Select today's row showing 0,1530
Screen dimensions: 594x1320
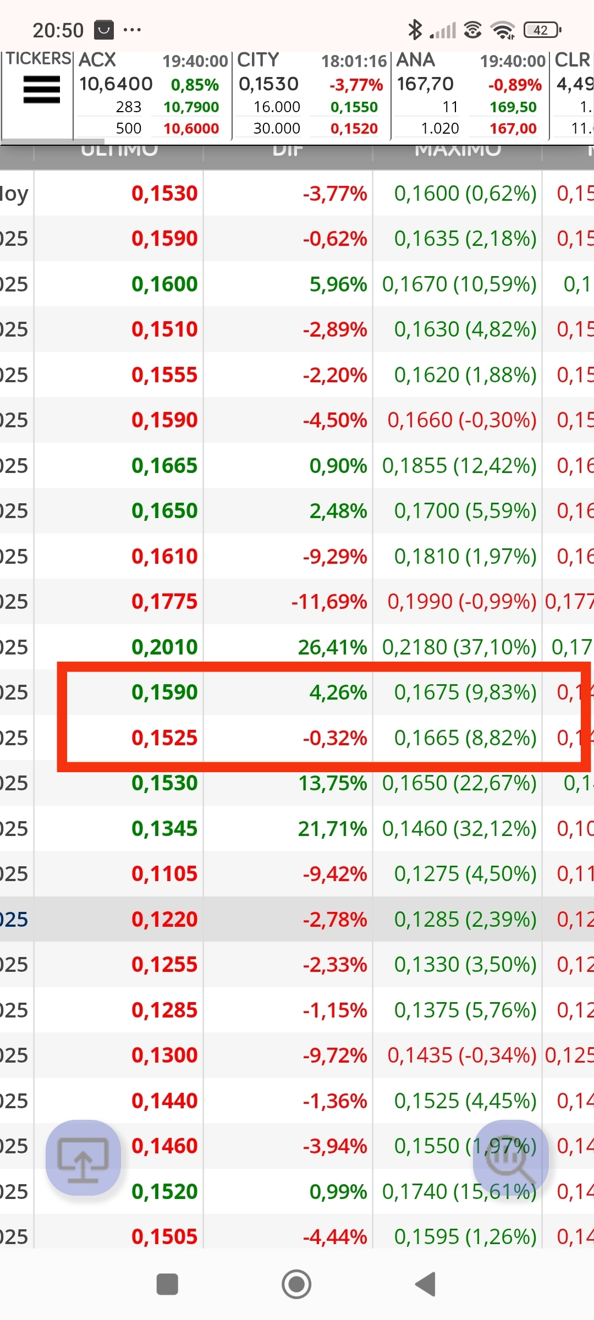click(x=297, y=193)
